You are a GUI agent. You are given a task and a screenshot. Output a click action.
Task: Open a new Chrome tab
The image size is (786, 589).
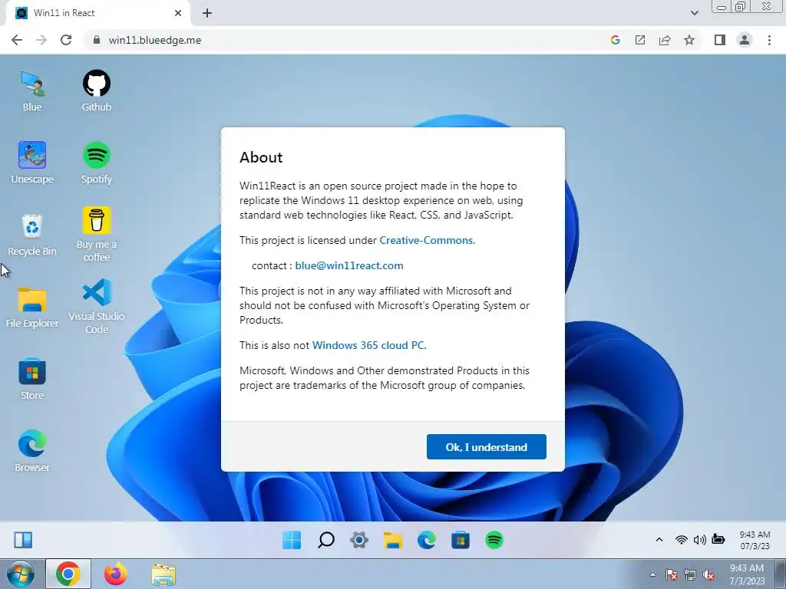point(207,13)
